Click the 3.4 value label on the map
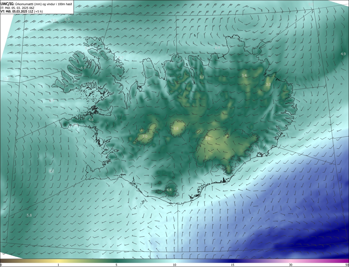This screenshot has width=349, height=267. (x=244, y=75)
